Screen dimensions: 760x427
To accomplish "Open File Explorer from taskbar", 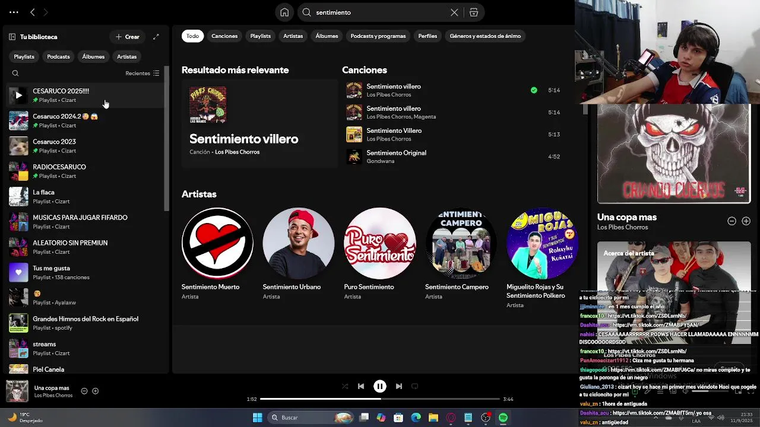I will [433, 418].
